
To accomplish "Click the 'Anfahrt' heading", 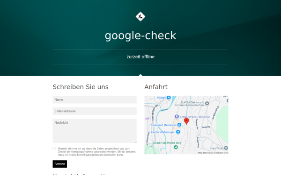I will (156, 87).
